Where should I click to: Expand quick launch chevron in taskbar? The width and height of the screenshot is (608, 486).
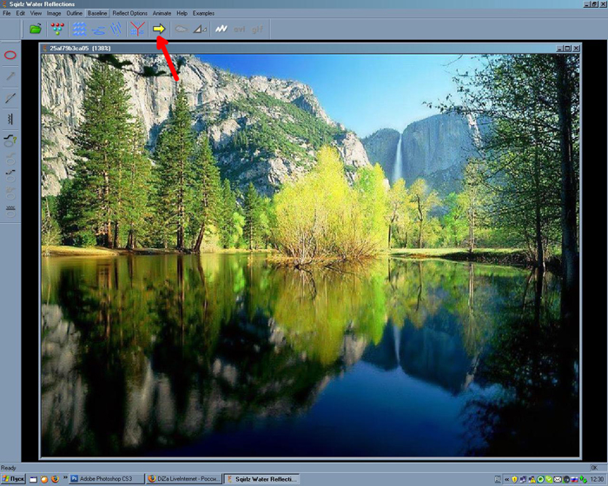point(65,477)
